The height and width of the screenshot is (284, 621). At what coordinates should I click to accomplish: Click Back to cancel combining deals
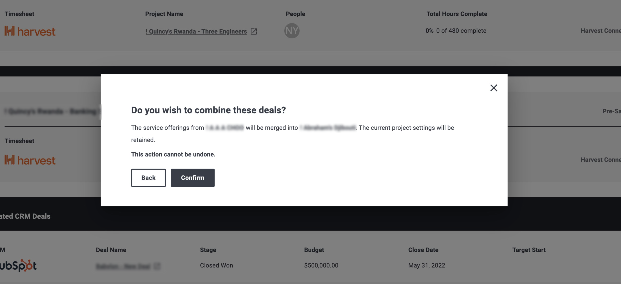[x=148, y=178]
